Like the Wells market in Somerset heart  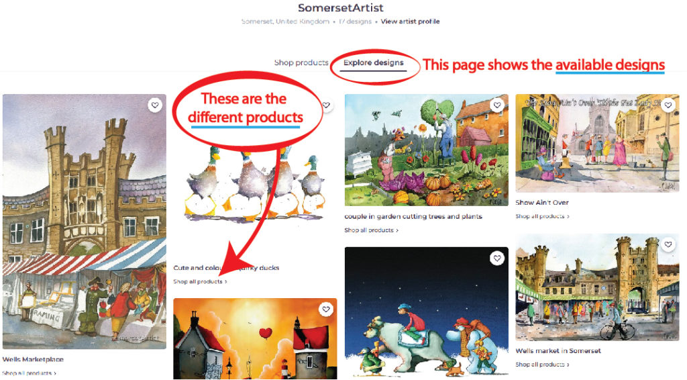click(x=668, y=244)
